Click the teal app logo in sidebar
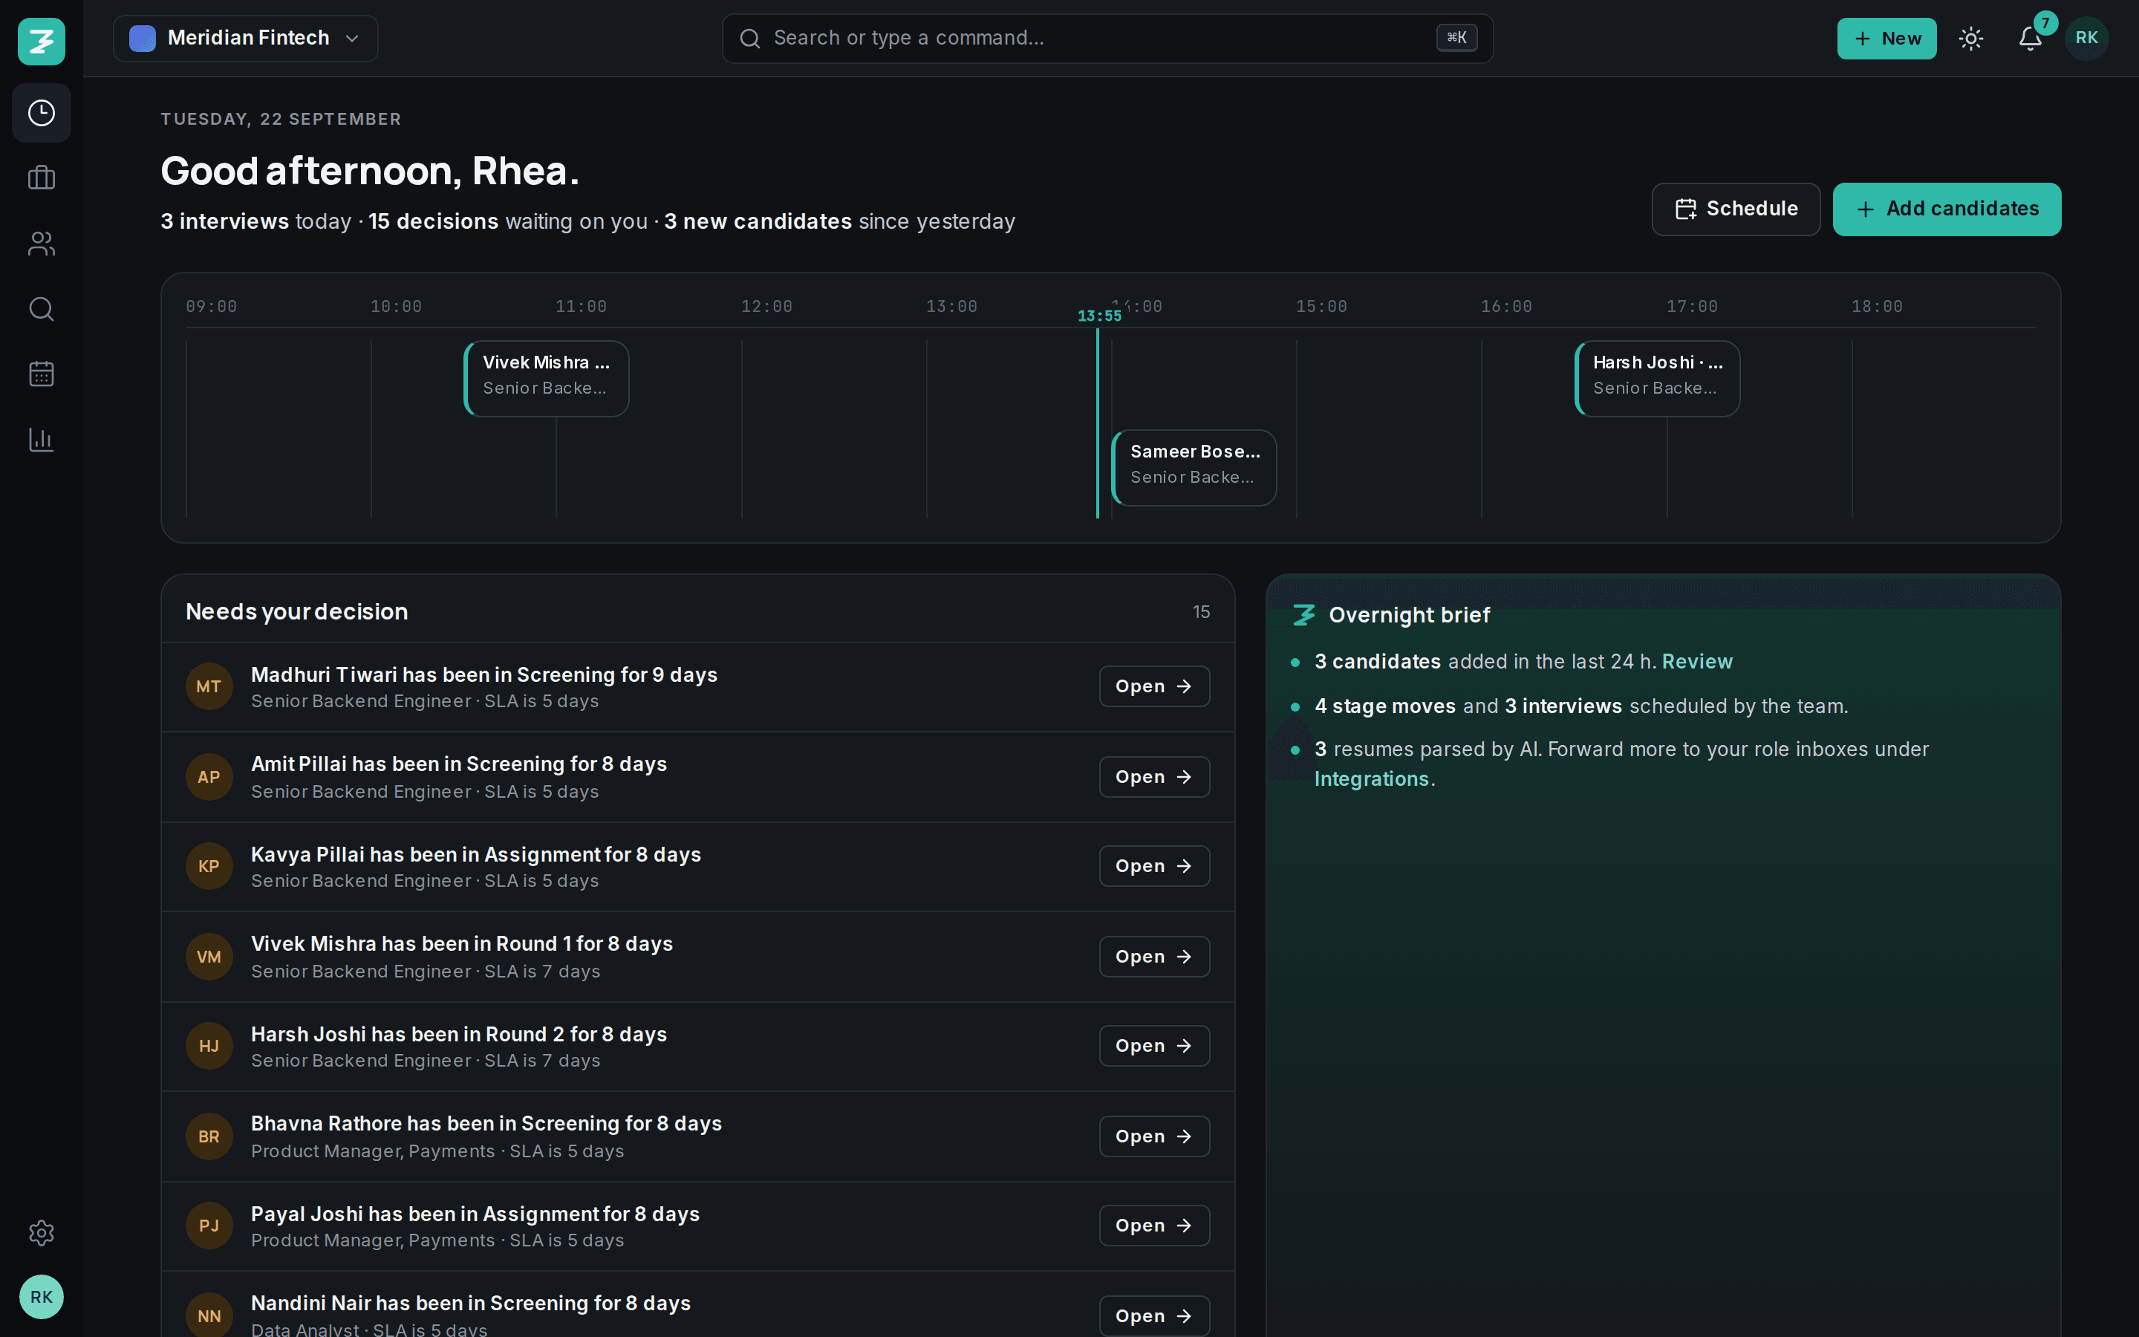Image resolution: width=2139 pixels, height=1337 pixels. tap(42, 41)
